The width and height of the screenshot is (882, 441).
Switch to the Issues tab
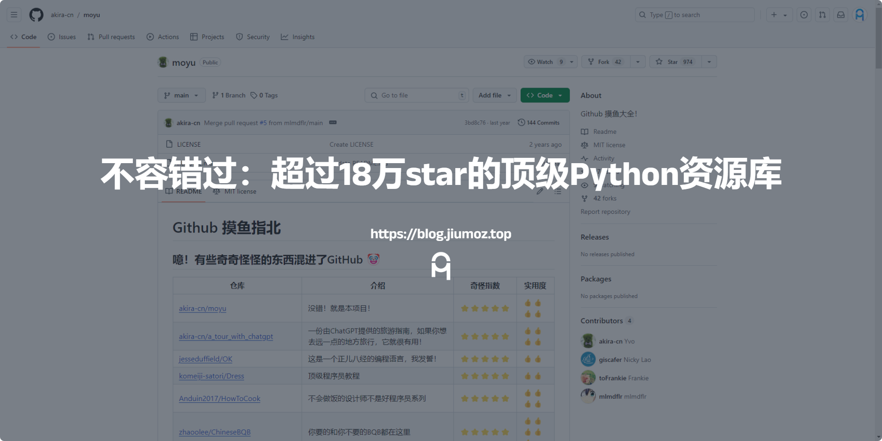pos(62,37)
